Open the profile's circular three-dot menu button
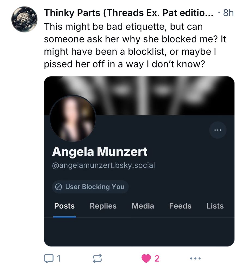Screen dimensions: 244x272 [x=218, y=130]
